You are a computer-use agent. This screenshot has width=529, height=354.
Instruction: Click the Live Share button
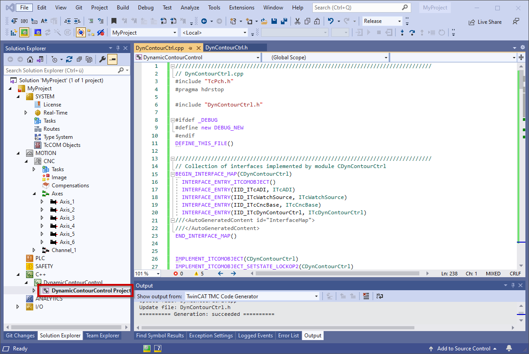click(x=485, y=22)
